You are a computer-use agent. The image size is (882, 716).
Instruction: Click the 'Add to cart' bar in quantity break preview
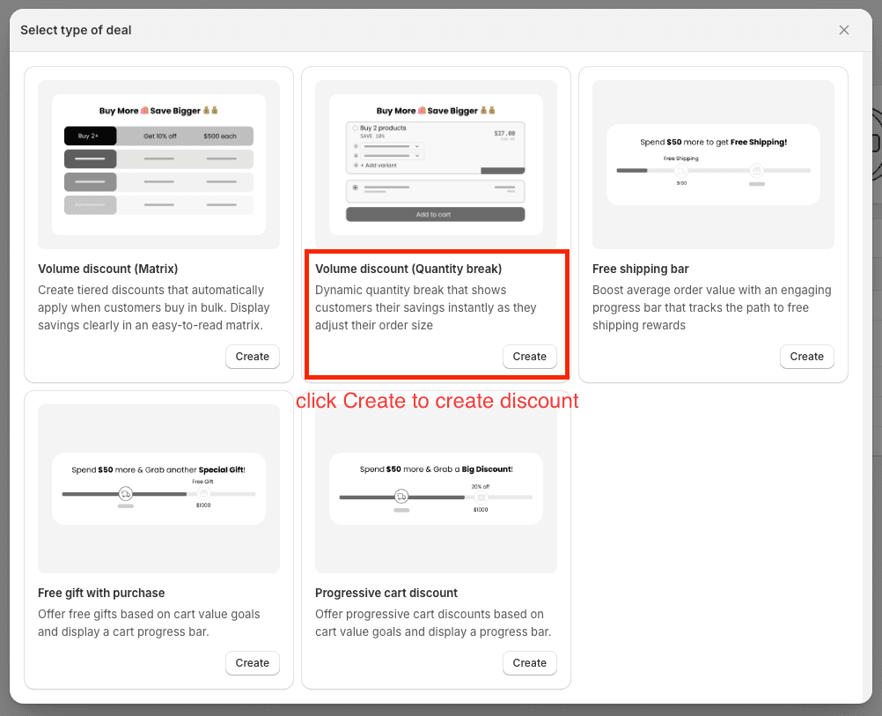(x=436, y=215)
